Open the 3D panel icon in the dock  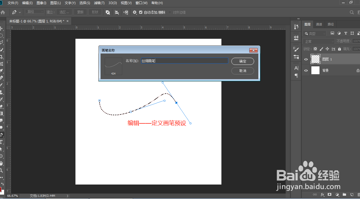coord(296,38)
